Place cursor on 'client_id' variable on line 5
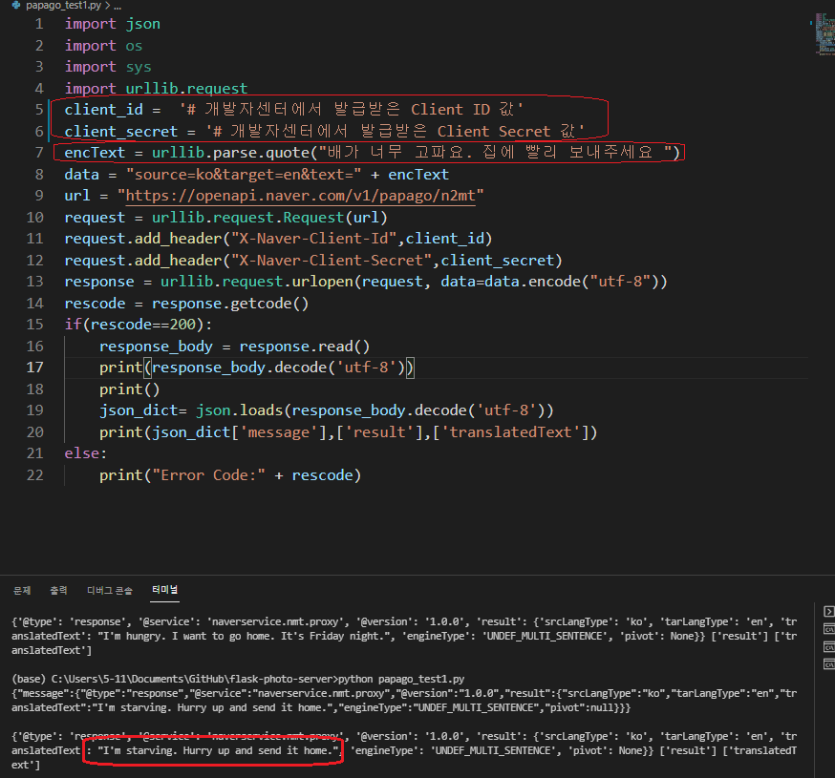The height and width of the screenshot is (778, 835). (x=104, y=110)
